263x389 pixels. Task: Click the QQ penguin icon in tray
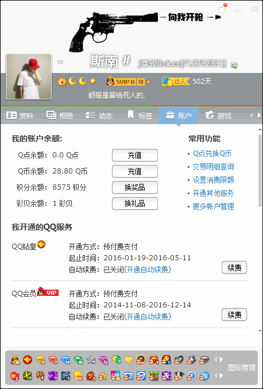click(x=141, y=360)
